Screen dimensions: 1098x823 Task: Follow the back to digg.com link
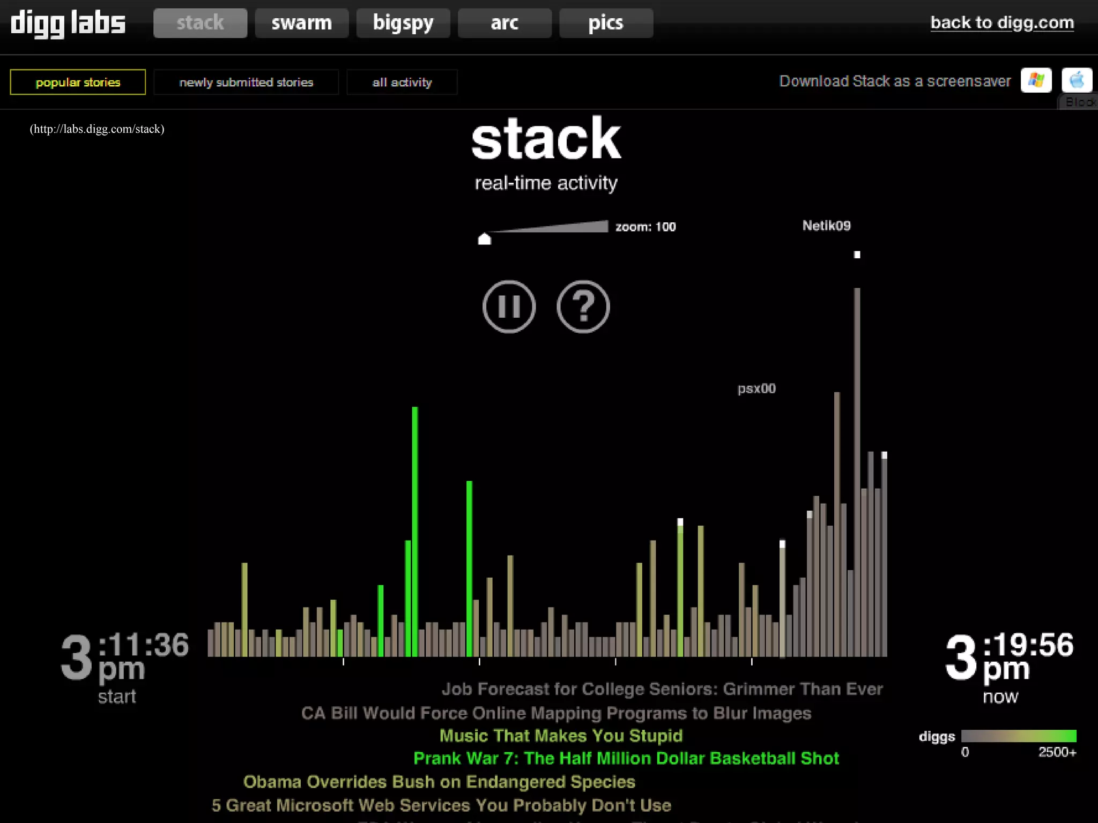[1001, 23]
